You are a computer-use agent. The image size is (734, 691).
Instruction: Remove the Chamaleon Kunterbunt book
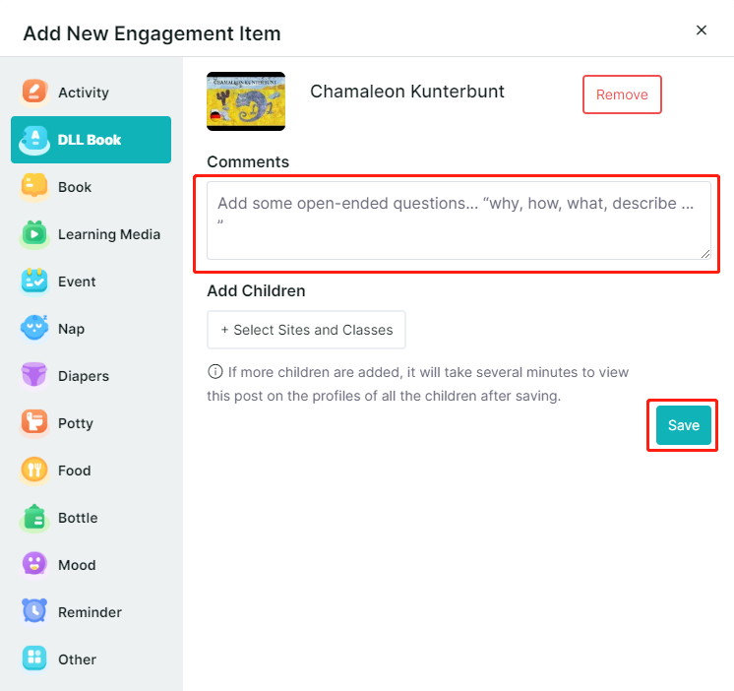click(622, 94)
